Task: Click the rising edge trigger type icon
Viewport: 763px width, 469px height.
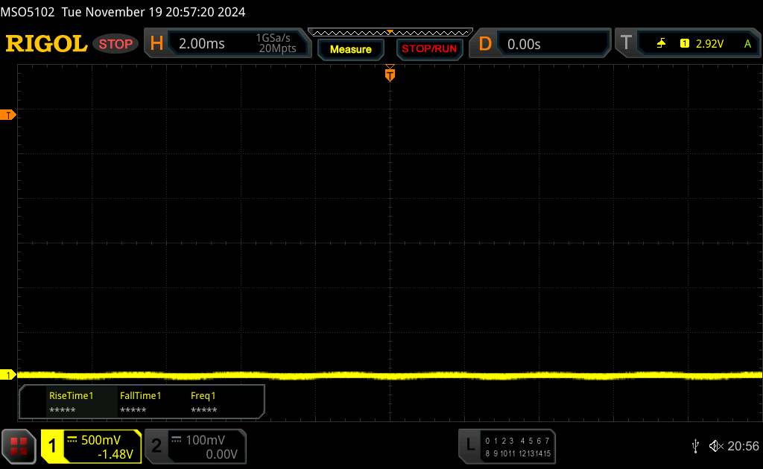Action: coord(661,44)
